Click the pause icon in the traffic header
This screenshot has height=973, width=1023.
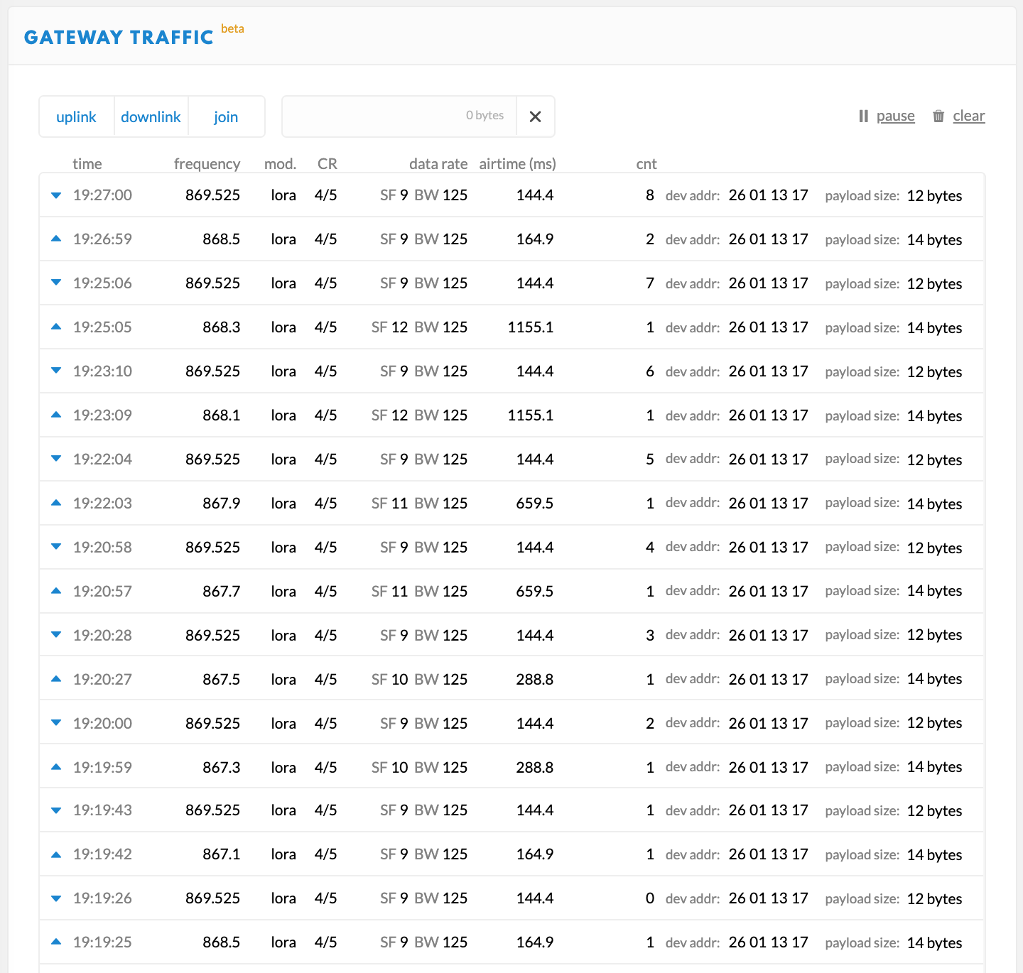[x=863, y=116]
